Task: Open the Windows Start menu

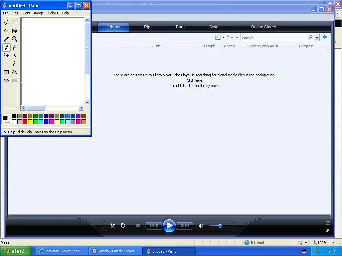Action: point(16,251)
